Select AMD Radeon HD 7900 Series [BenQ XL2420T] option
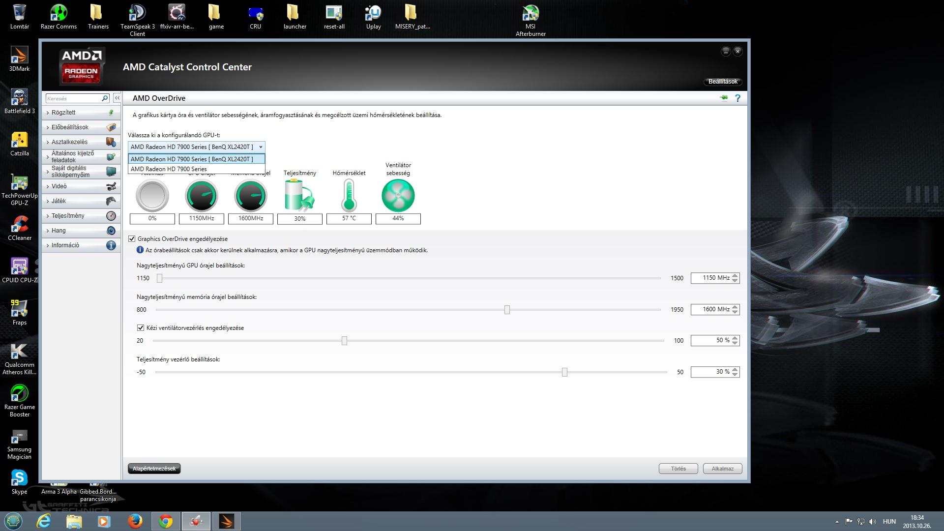944x531 pixels. coord(197,159)
